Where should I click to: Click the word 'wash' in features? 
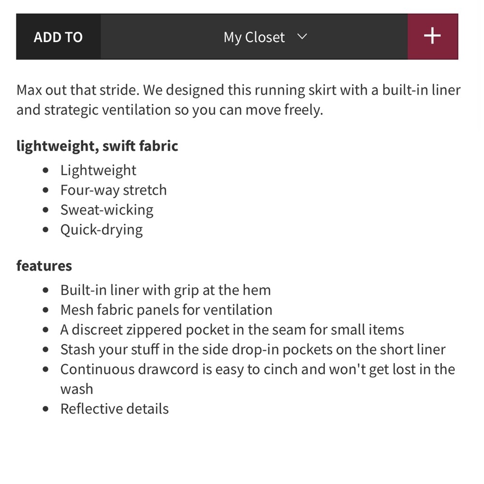(77, 389)
